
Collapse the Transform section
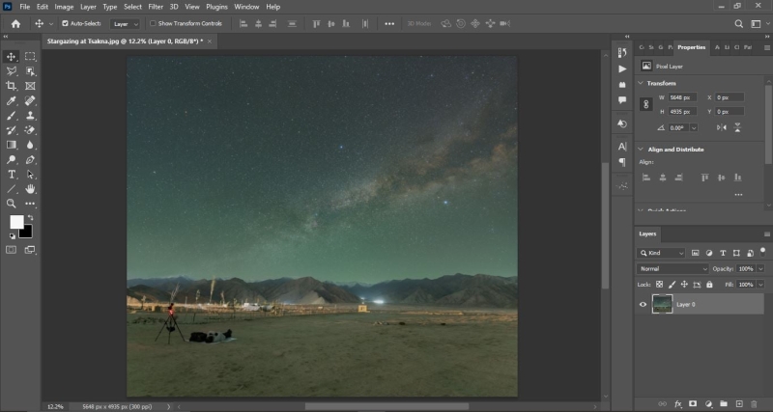tap(641, 83)
